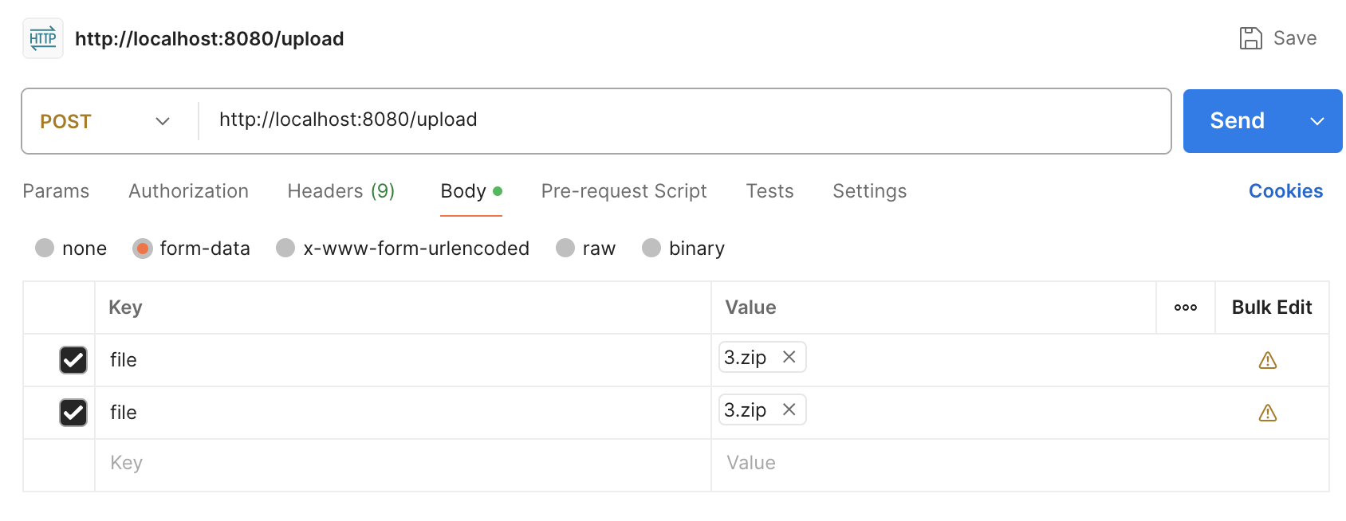Click warning icon in second file row
This screenshot has height=521, width=1346.
(x=1267, y=413)
